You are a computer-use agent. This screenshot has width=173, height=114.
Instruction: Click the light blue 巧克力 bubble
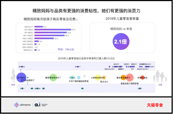(x=72, y=78)
